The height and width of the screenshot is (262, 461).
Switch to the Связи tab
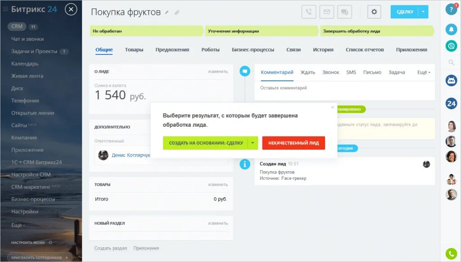pos(294,49)
